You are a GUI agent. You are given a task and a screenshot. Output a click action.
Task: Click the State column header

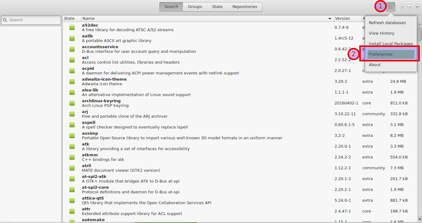70,19
